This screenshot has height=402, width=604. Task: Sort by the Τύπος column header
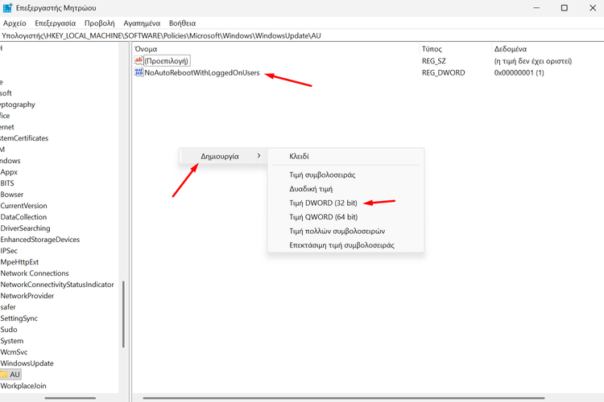coord(432,49)
